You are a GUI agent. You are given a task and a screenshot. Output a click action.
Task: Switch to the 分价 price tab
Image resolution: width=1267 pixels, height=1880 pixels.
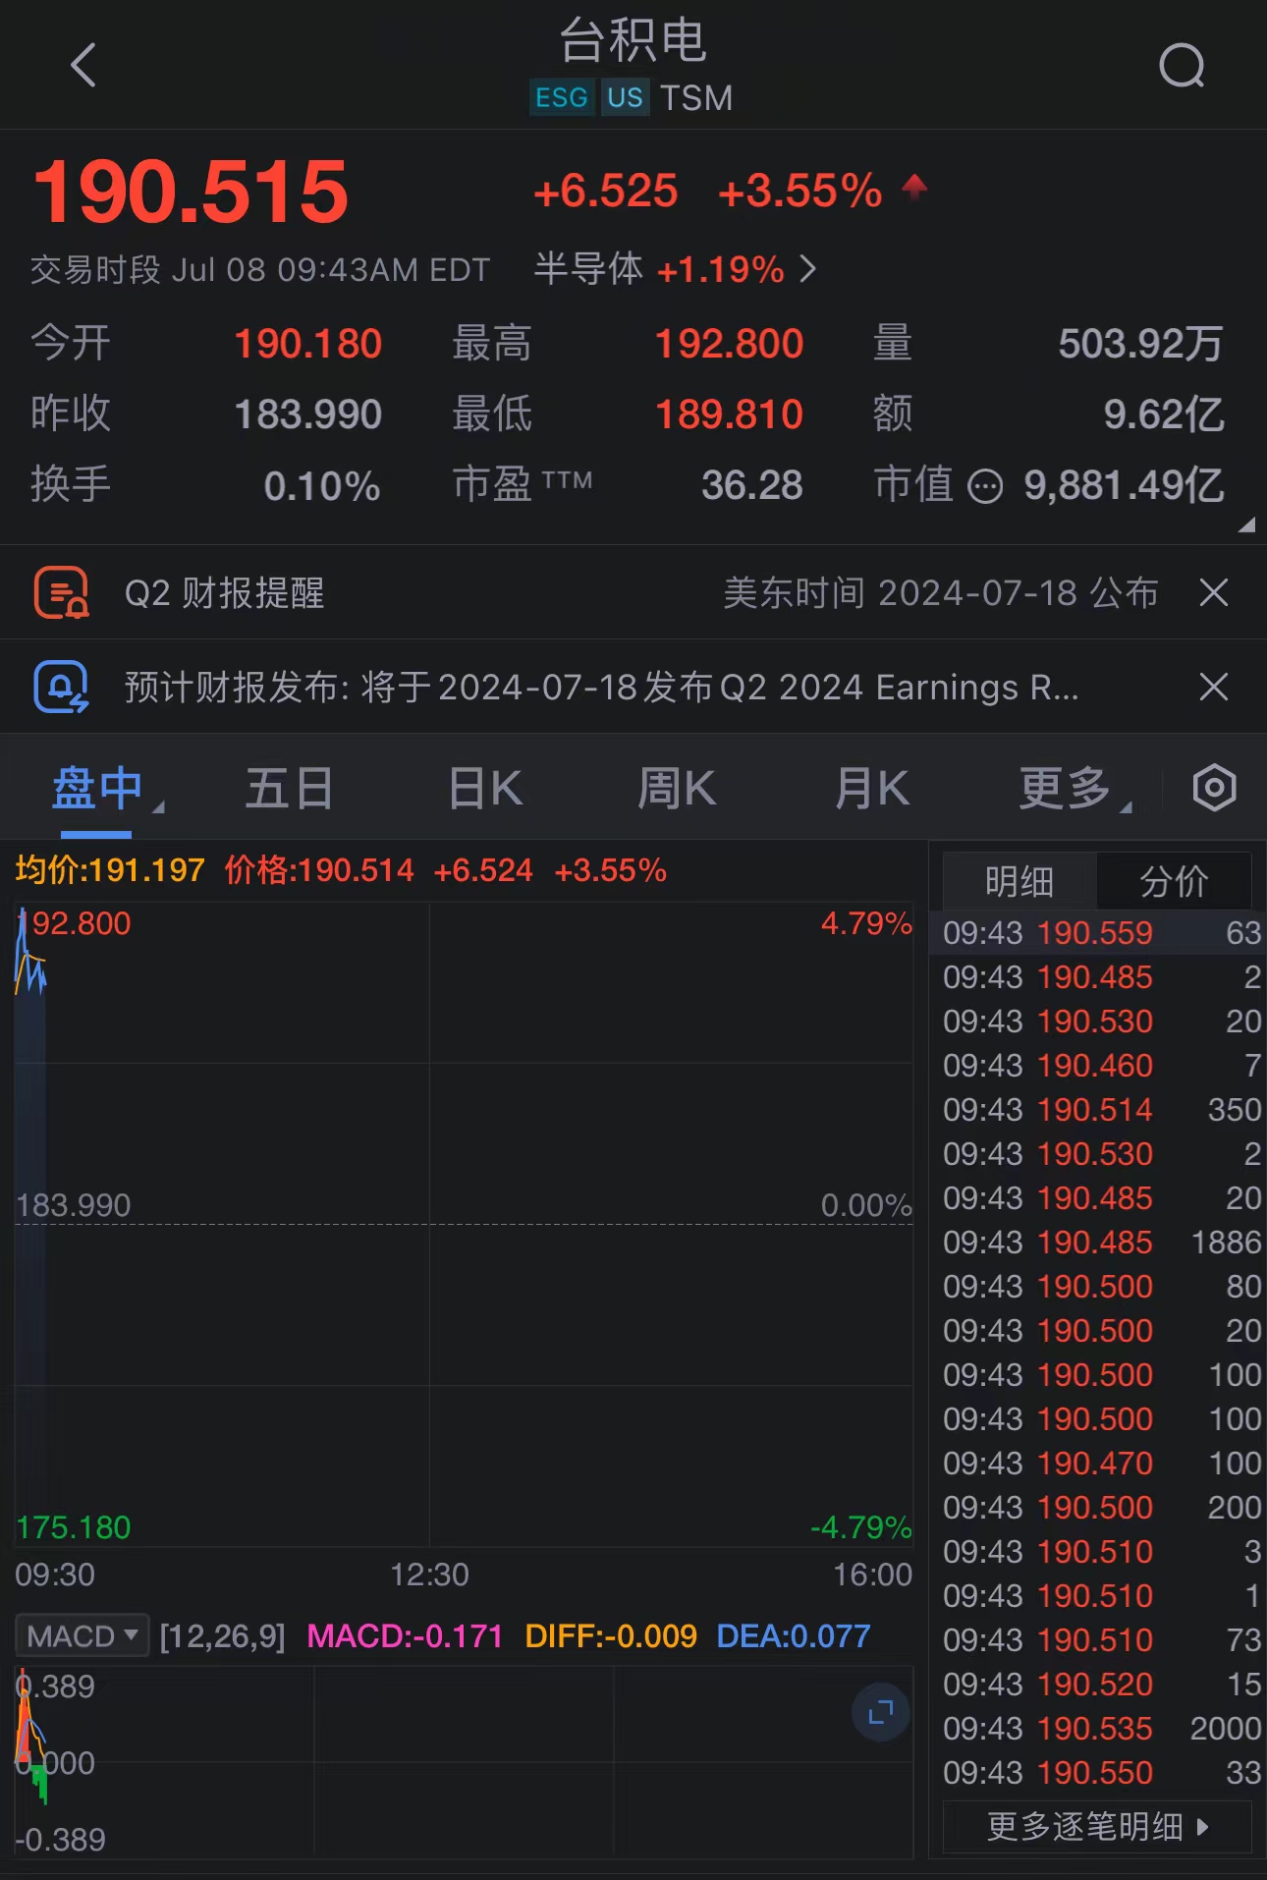pyautogui.click(x=1174, y=881)
